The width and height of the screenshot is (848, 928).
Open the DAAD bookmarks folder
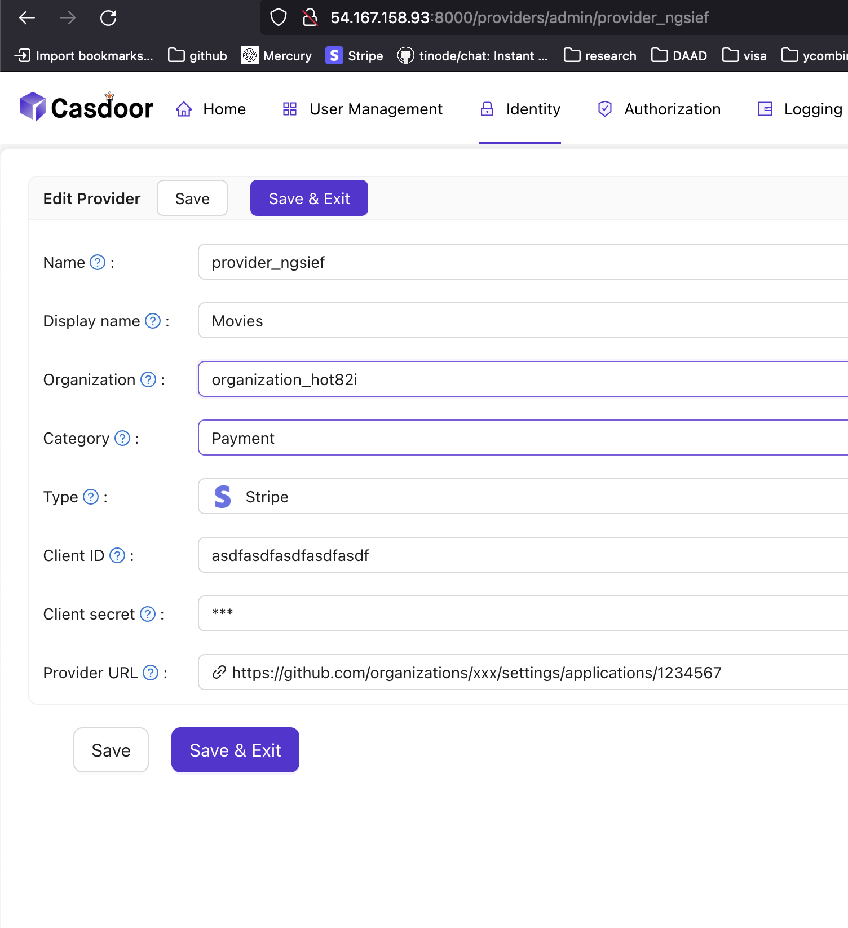pos(679,56)
